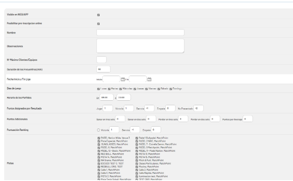Toggle Calle 1, MatchPoint checkbox
The width and height of the screenshot is (293, 181).
coord(99,170)
